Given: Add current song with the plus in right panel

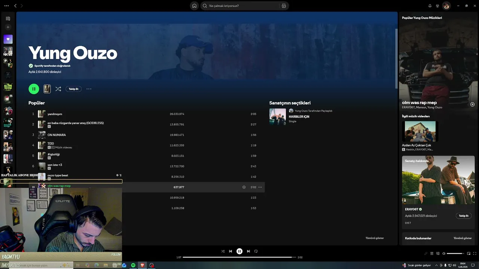Looking at the screenshot, I should click(x=472, y=105).
